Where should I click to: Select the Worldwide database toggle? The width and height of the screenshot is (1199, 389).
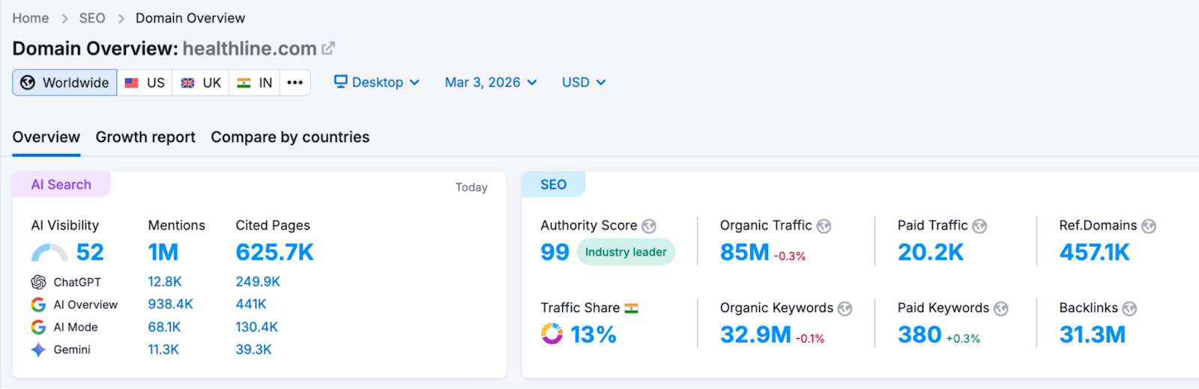pos(65,82)
